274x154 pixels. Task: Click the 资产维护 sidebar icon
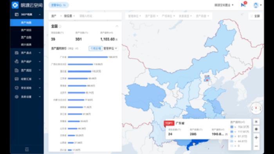(16, 62)
